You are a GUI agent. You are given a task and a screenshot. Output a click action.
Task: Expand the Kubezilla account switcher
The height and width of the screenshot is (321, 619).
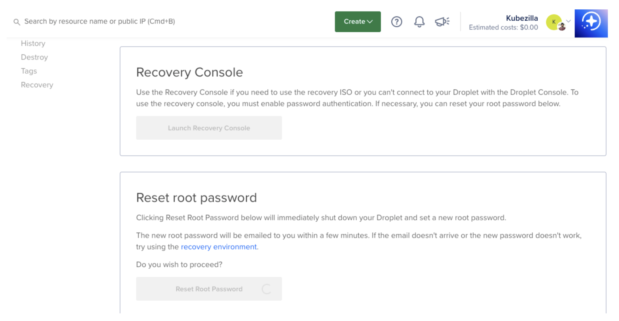522,18
